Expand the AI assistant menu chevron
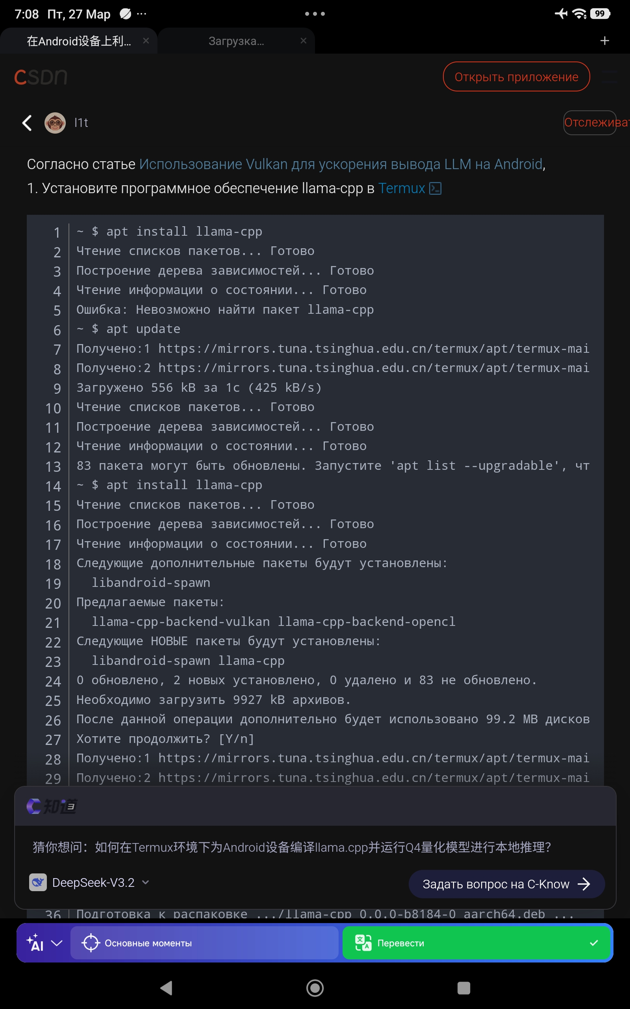 tap(57, 943)
